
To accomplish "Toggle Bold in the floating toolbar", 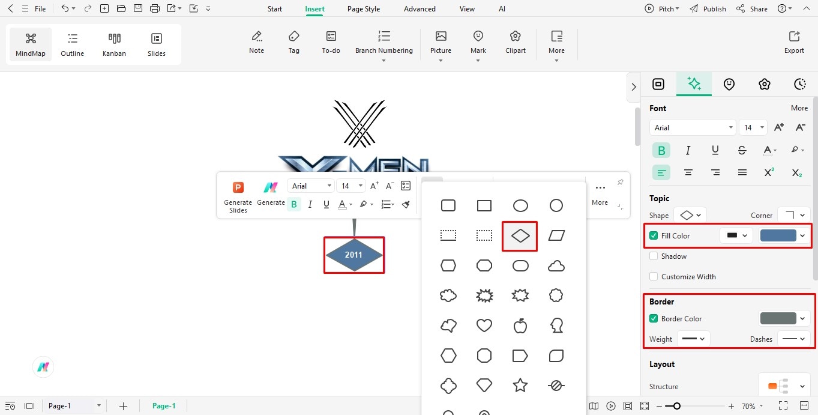I will pyautogui.click(x=294, y=204).
